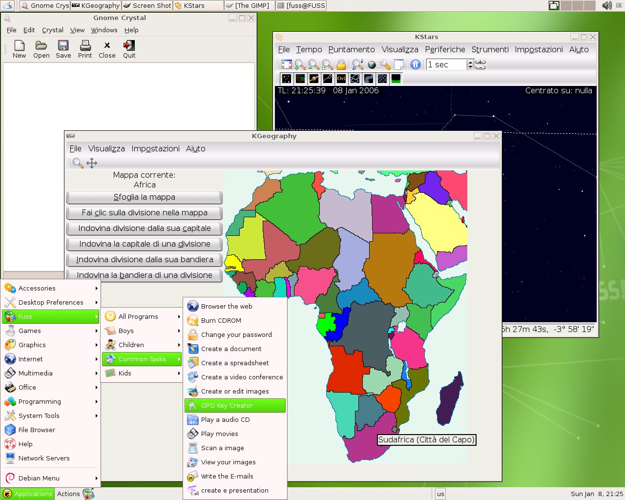This screenshot has height=500, width=625.
Task: Switch to The GIMP in the taskbar
Action: pos(249,5)
